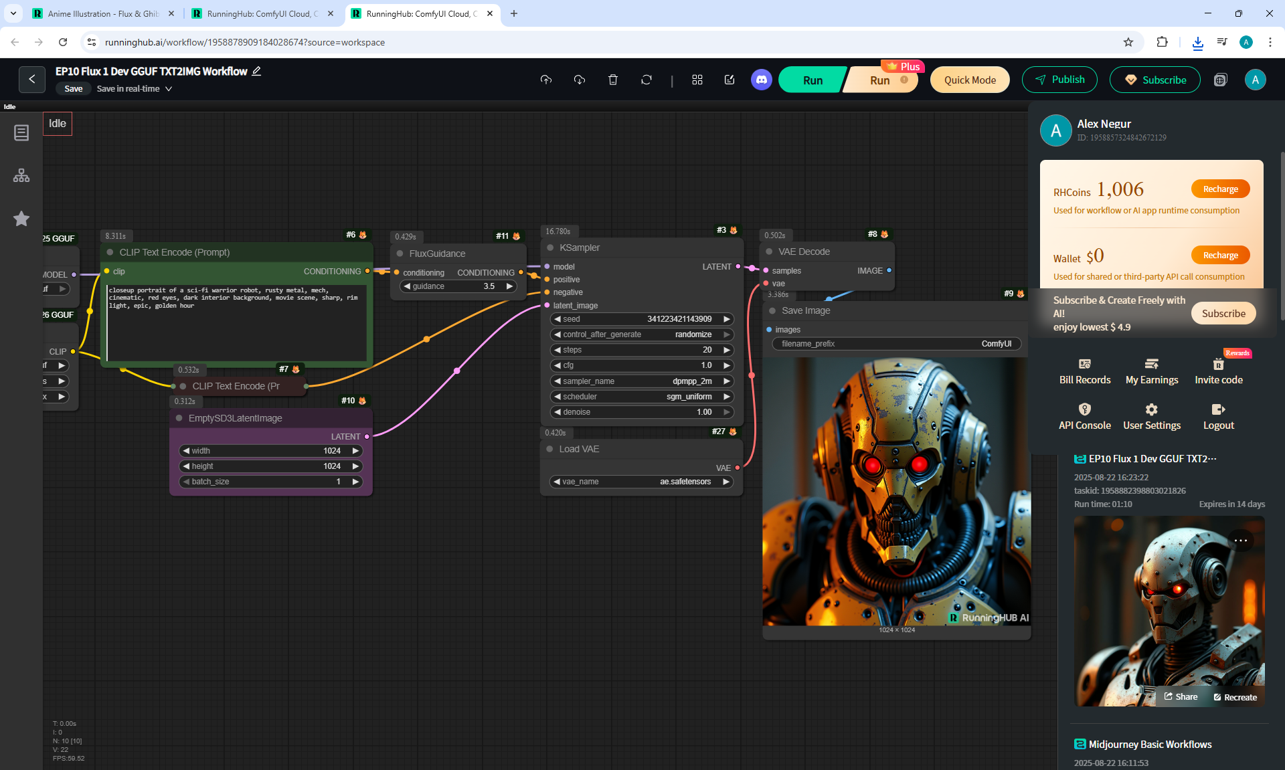Toggle Save Image node collapse dot

[772, 310]
